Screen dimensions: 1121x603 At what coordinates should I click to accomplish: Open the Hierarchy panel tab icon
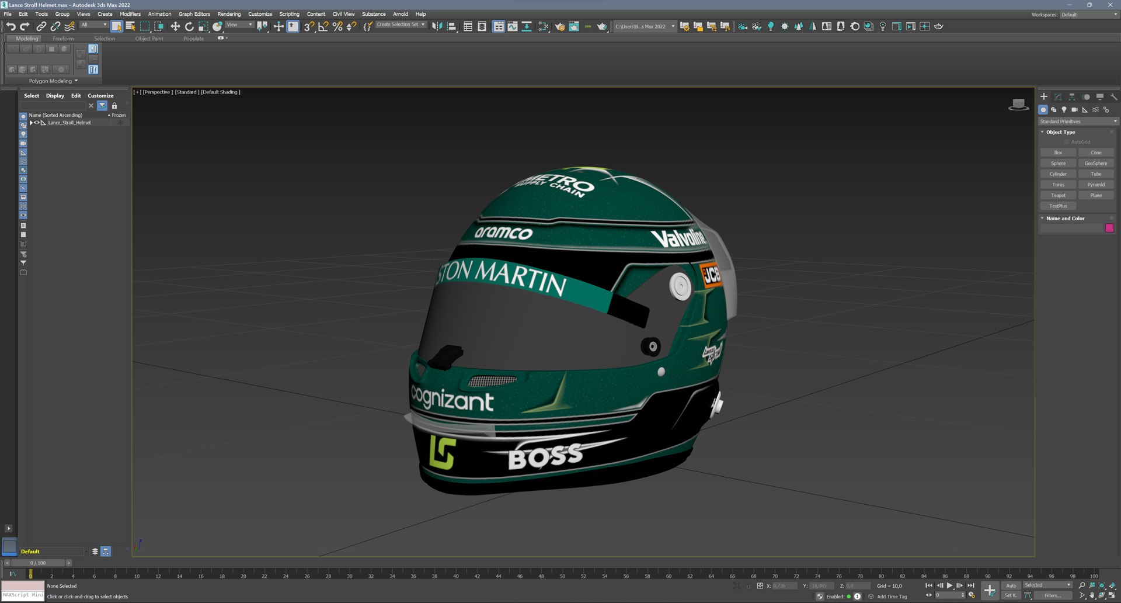1072,97
